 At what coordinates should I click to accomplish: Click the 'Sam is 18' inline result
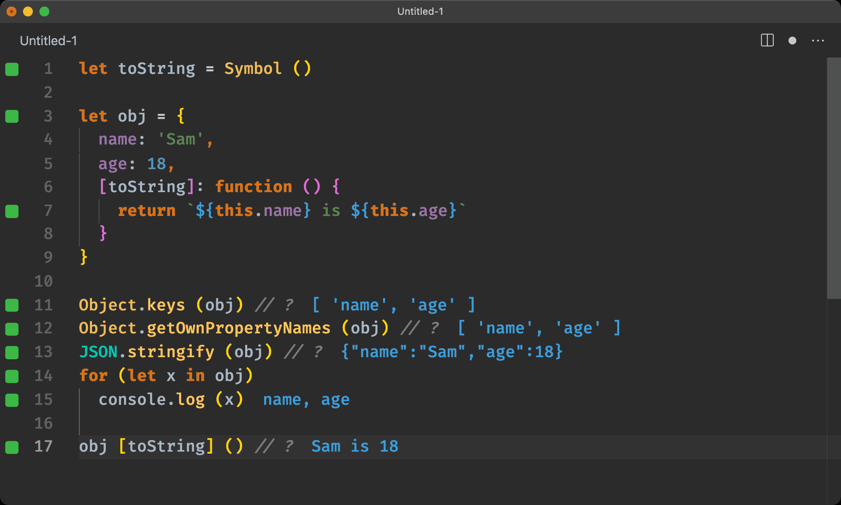coord(354,446)
